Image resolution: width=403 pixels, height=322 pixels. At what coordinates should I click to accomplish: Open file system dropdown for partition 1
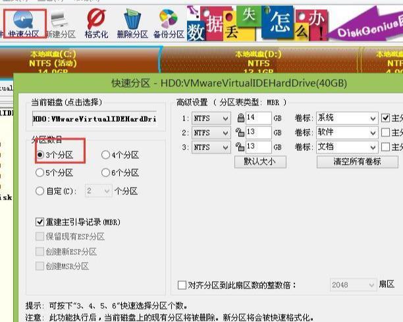(x=211, y=119)
